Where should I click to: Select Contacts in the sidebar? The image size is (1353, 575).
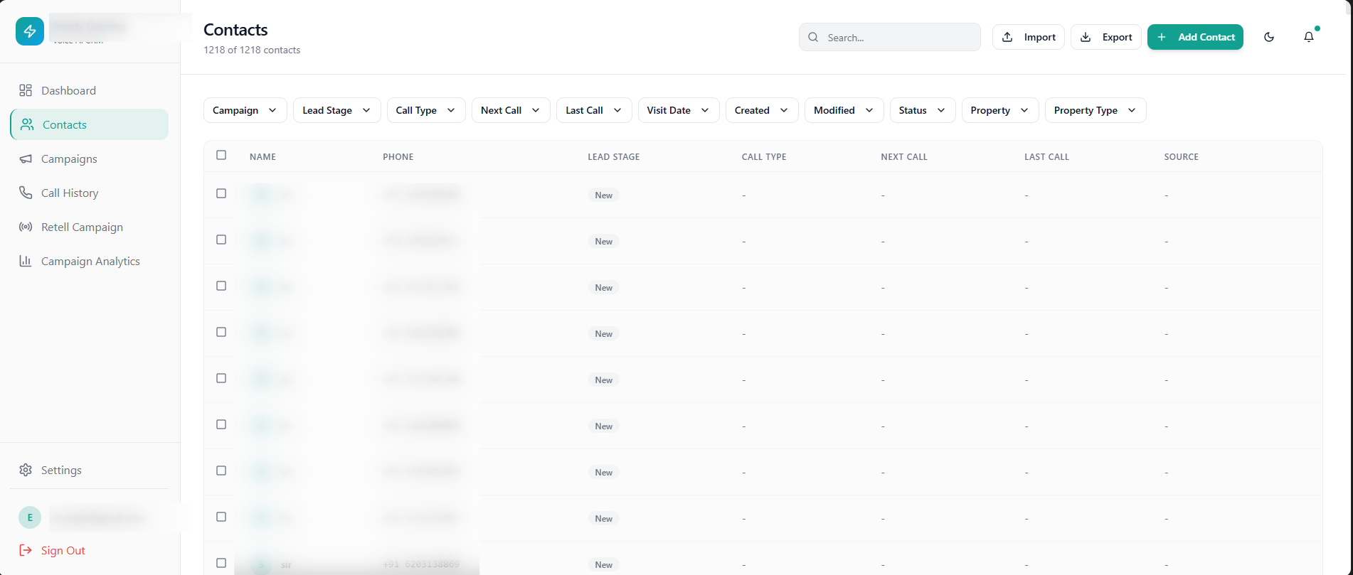(x=89, y=124)
